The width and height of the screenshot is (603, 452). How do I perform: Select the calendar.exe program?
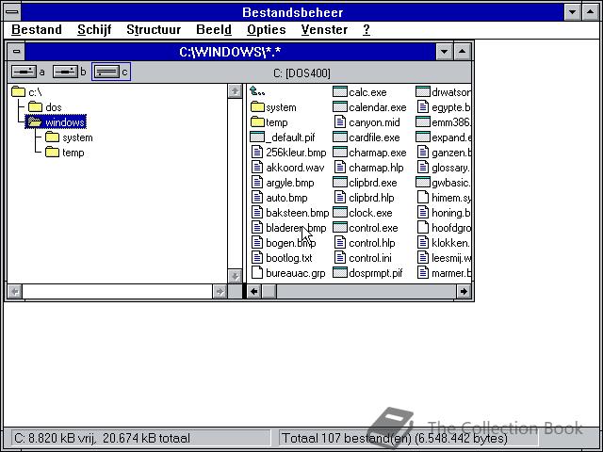(369, 107)
